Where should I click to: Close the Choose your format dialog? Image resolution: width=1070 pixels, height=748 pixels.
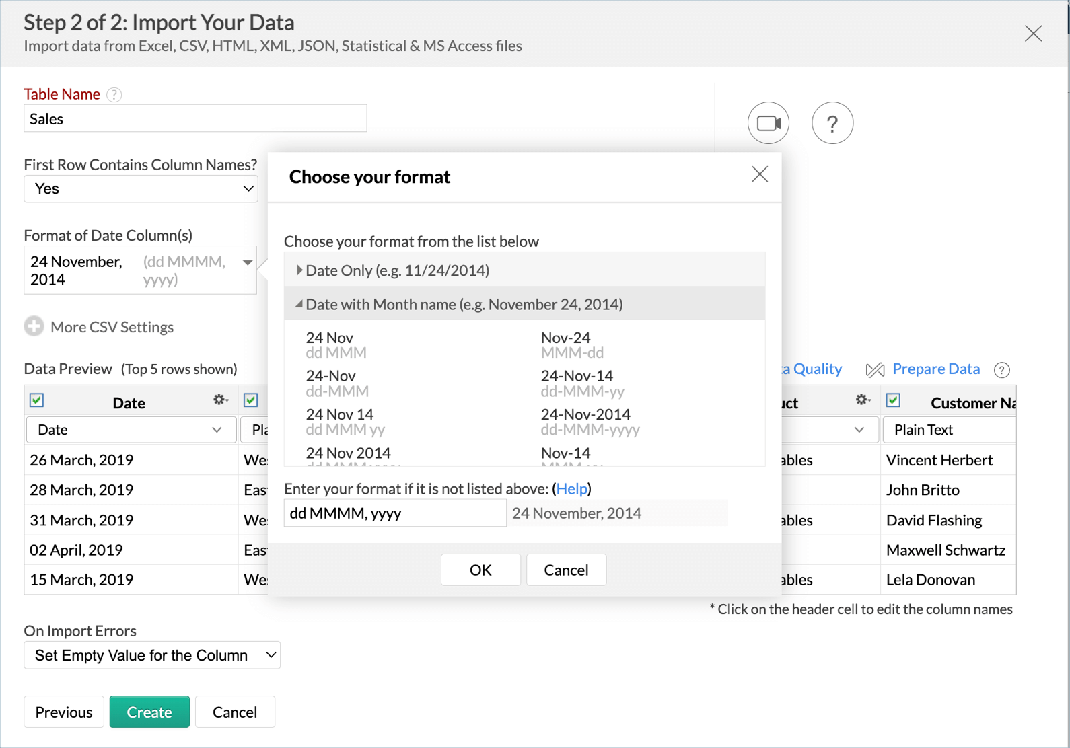coord(759,175)
